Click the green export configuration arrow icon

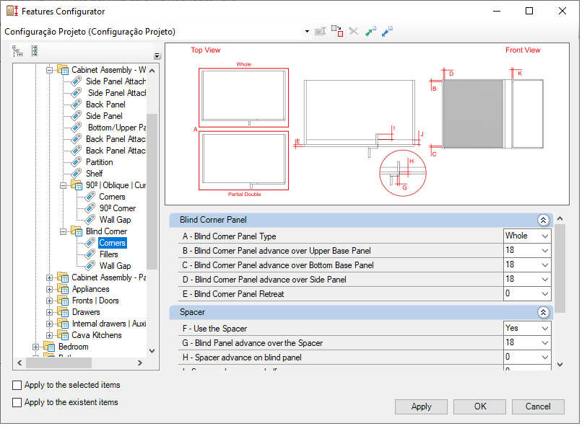(x=370, y=32)
